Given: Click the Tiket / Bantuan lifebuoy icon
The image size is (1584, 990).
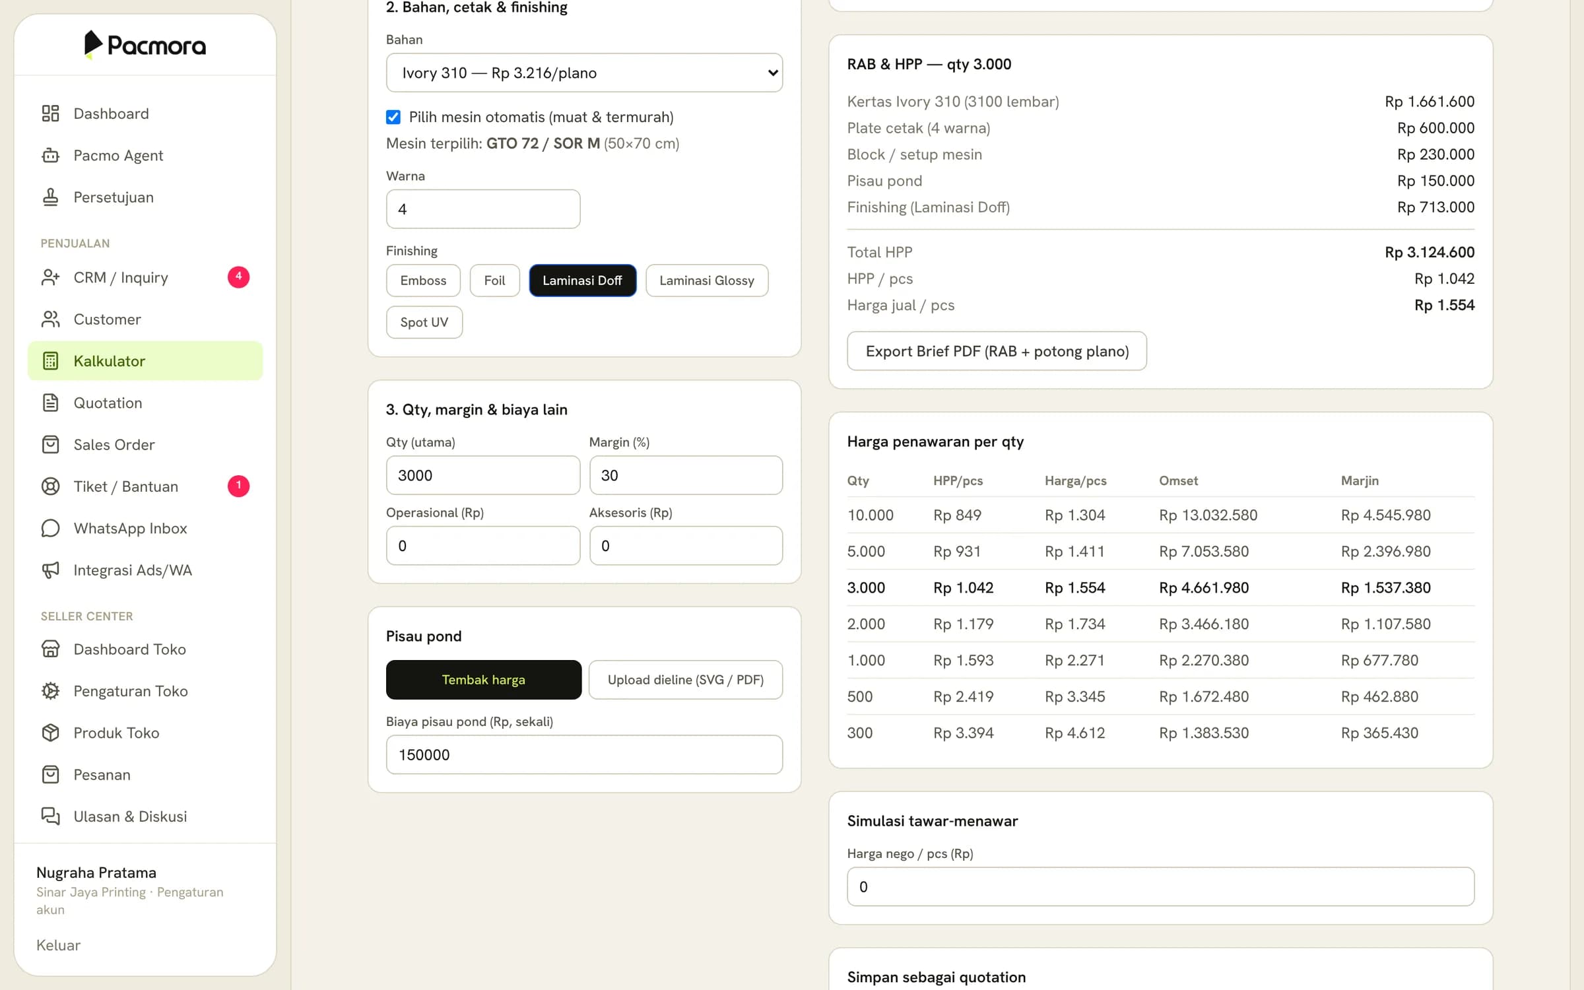Looking at the screenshot, I should pyautogui.click(x=50, y=486).
